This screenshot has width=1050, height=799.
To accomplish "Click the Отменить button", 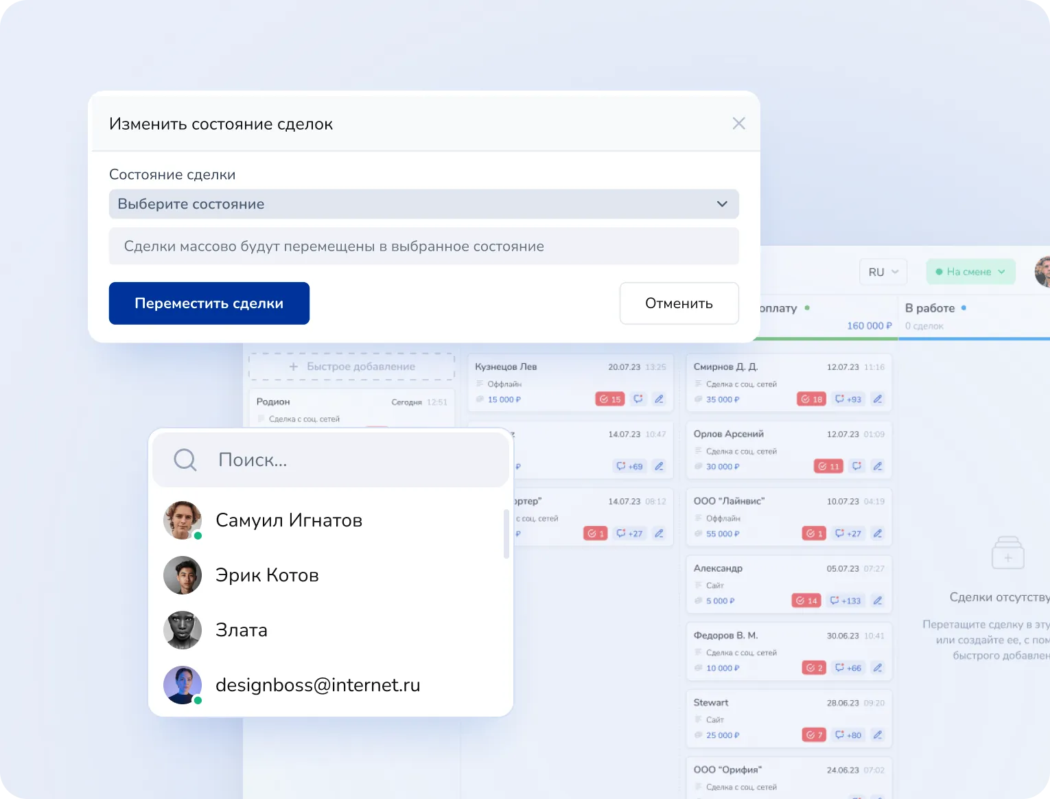I will (679, 303).
